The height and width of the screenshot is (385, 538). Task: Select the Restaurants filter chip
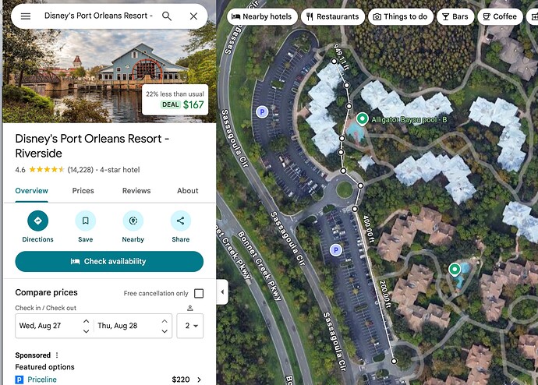333,16
